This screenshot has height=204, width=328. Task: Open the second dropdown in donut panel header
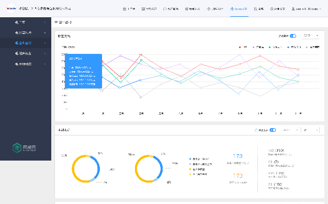310,130
